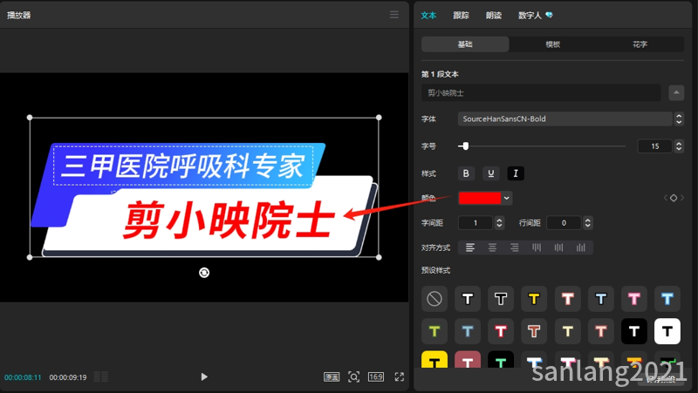Click the font selector up/down arrows
Viewport: 698px width, 393px height.
[679, 119]
